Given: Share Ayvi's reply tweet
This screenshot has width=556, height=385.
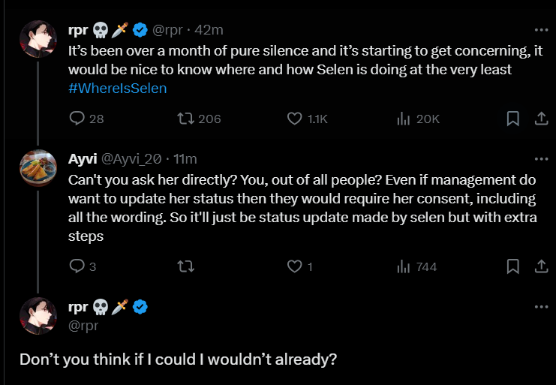Looking at the screenshot, I should [x=540, y=266].
